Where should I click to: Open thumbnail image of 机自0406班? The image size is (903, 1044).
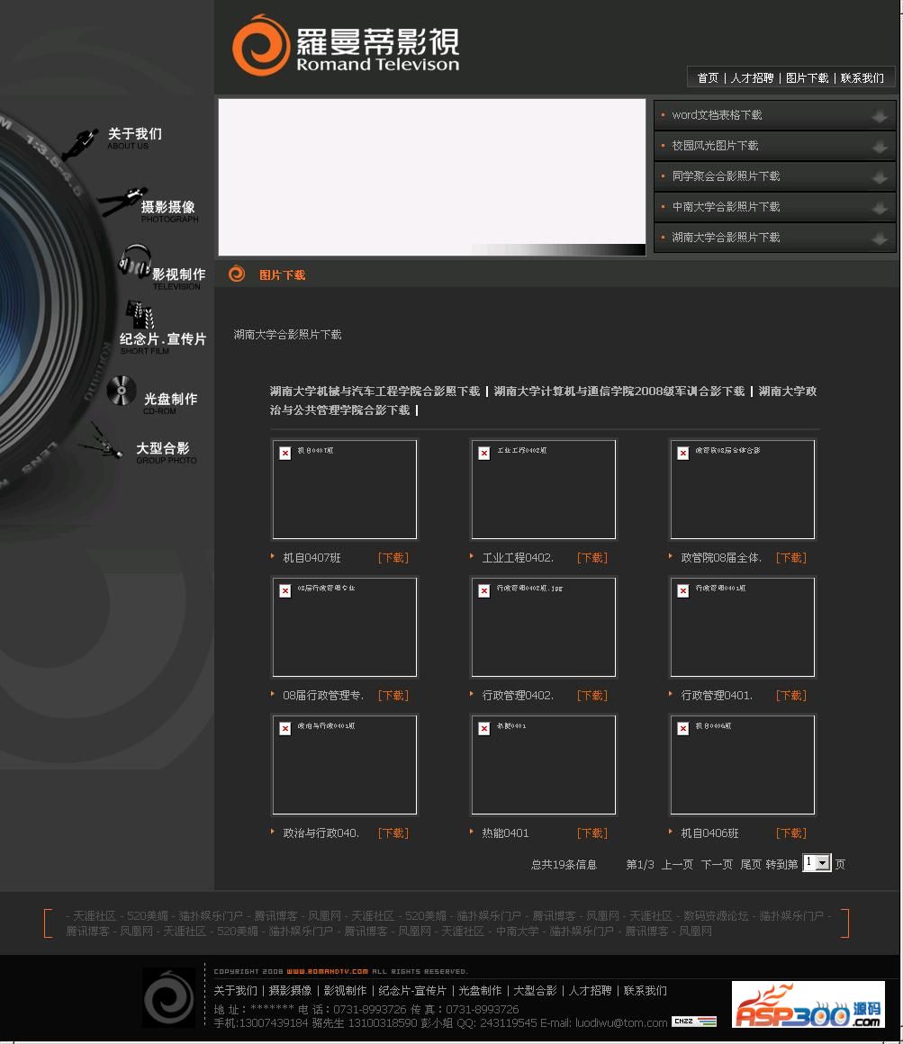click(743, 765)
